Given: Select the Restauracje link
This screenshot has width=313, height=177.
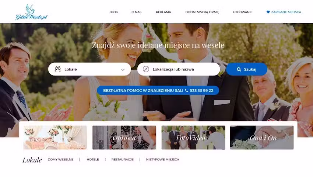Looking at the screenshot, I should coord(122,159).
